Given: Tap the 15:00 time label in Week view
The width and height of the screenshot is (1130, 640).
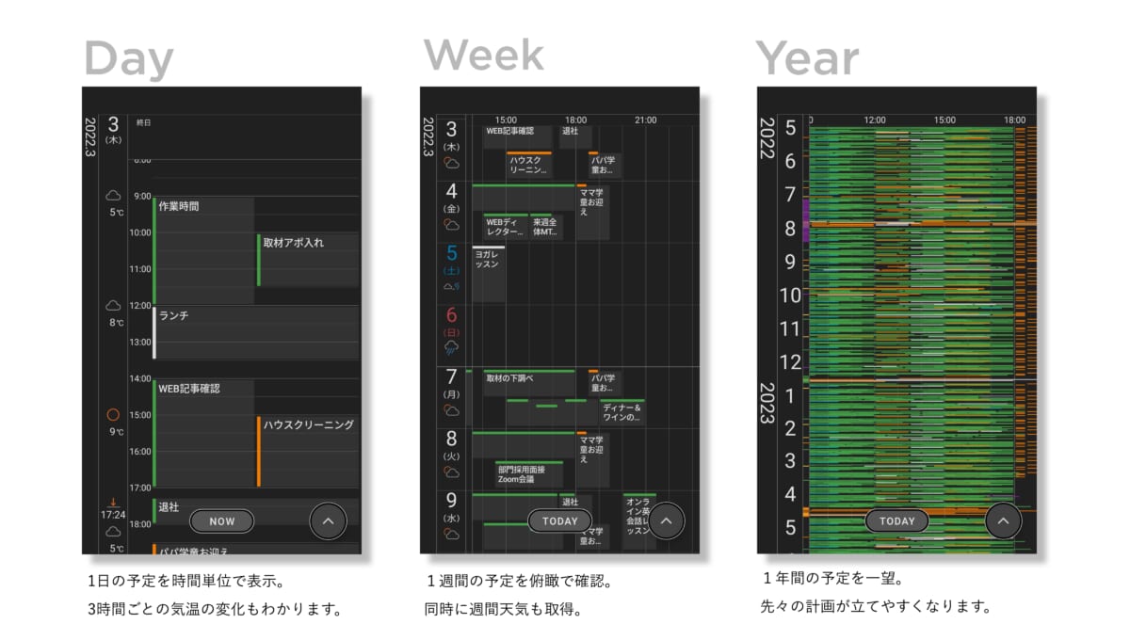Looking at the screenshot, I should (506, 120).
